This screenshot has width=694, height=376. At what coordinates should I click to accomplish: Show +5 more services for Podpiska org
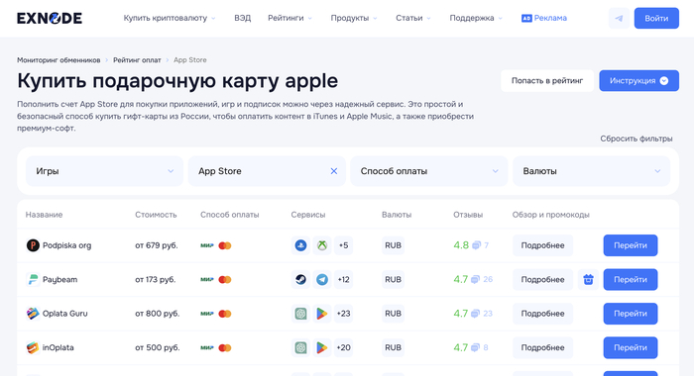pyautogui.click(x=343, y=245)
